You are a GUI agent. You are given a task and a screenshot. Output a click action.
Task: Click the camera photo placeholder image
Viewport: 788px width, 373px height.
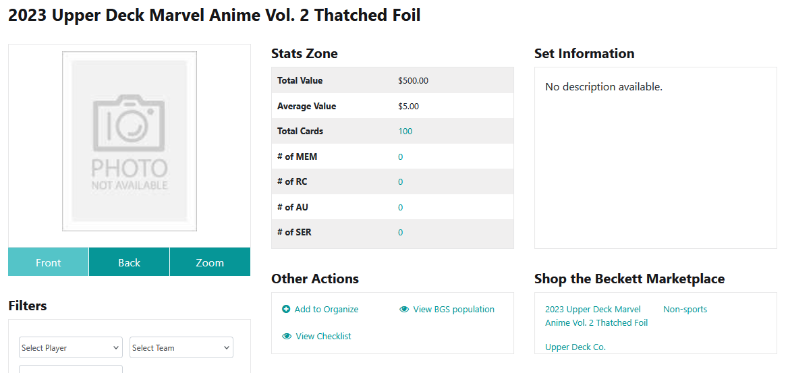pos(129,141)
